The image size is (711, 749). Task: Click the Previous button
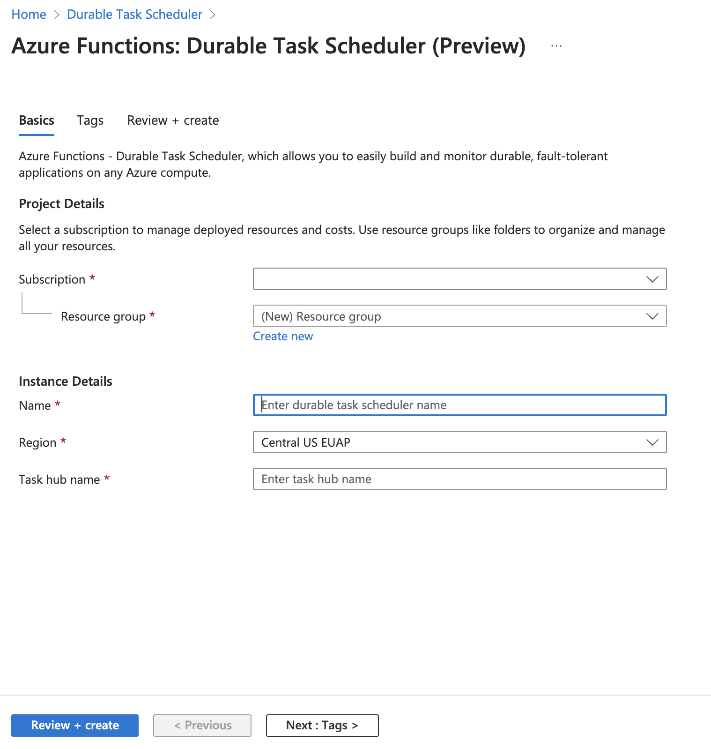coord(202,726)
